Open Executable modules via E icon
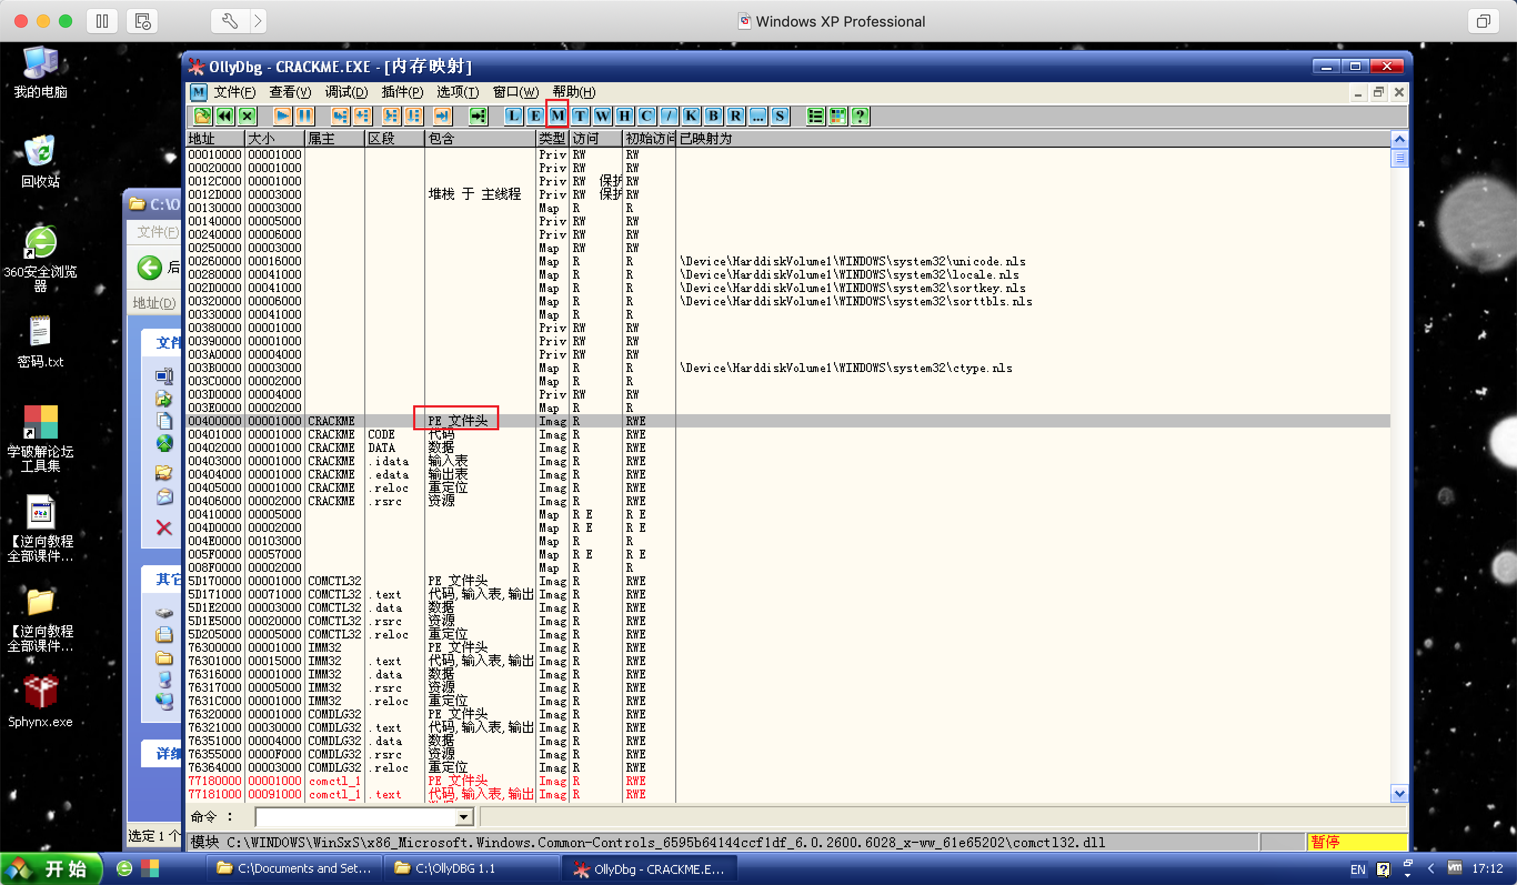This screenshot has width=1517, height=885. tap(535, 115)
